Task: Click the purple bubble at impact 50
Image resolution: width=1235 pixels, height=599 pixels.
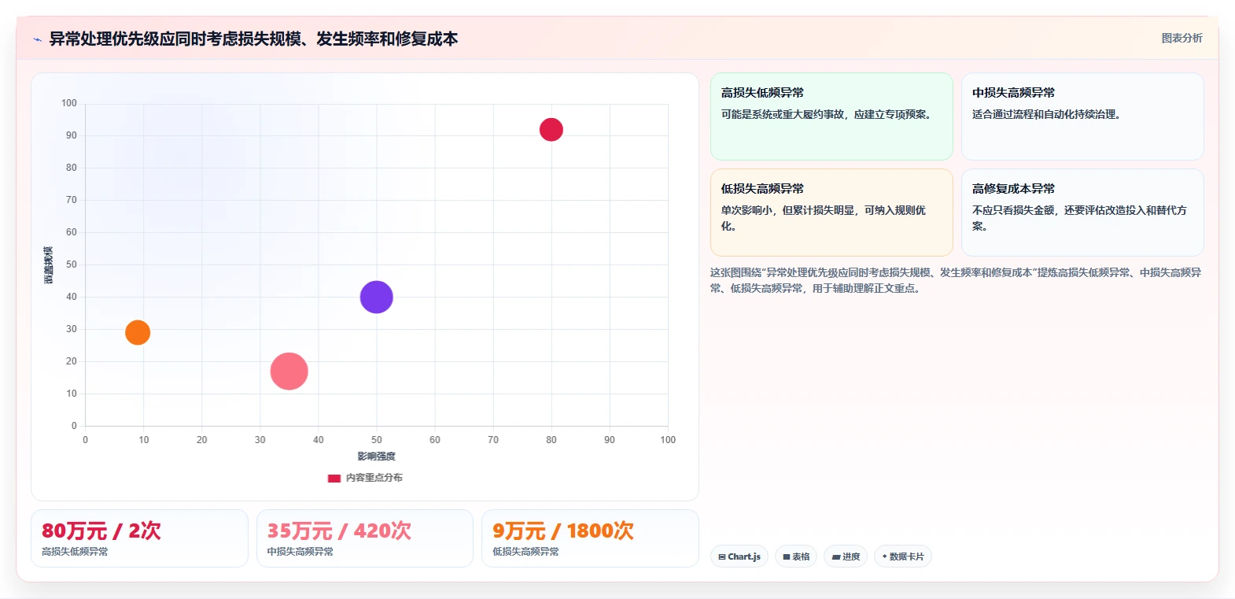Action: [x=377, y=297]
